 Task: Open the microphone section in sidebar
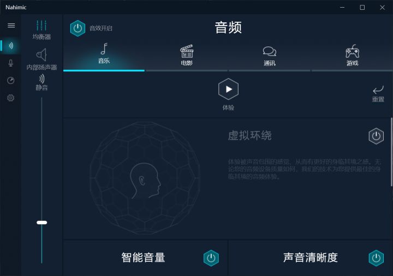click(x=10, y=63)
